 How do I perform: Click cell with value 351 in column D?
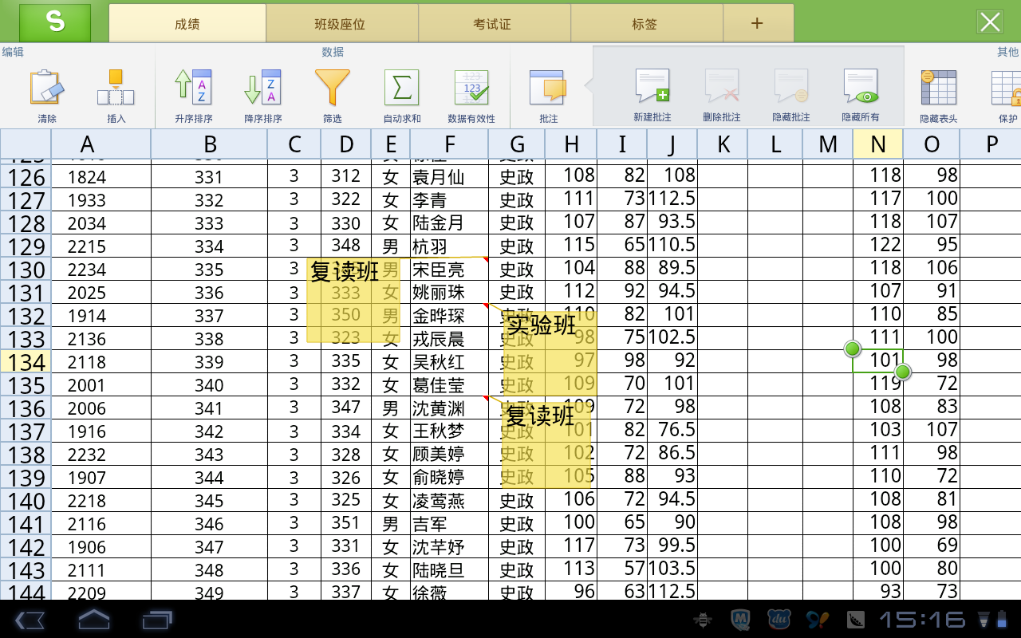pyautogui.click(x=346, y=523)
